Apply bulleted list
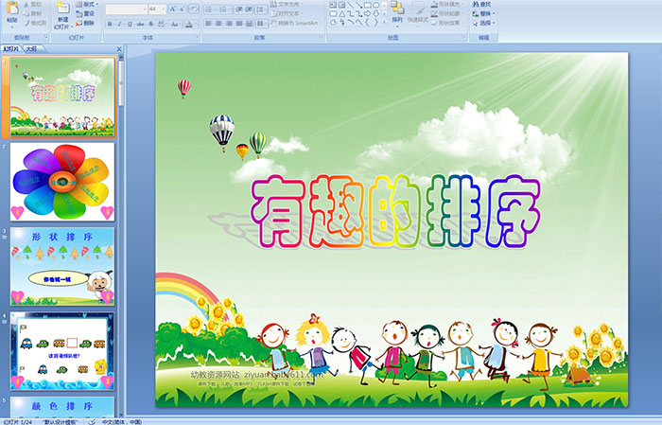 click(210, 9)
